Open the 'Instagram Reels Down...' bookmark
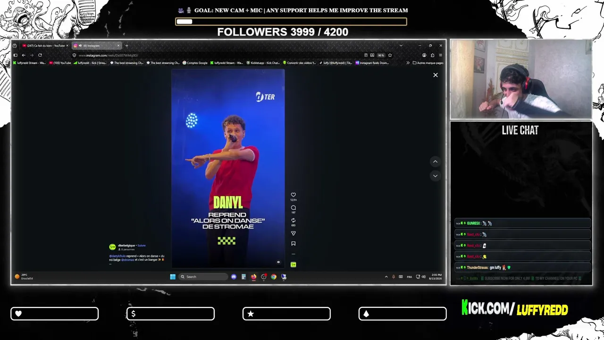The image size is (604, 340). (372, 63)
